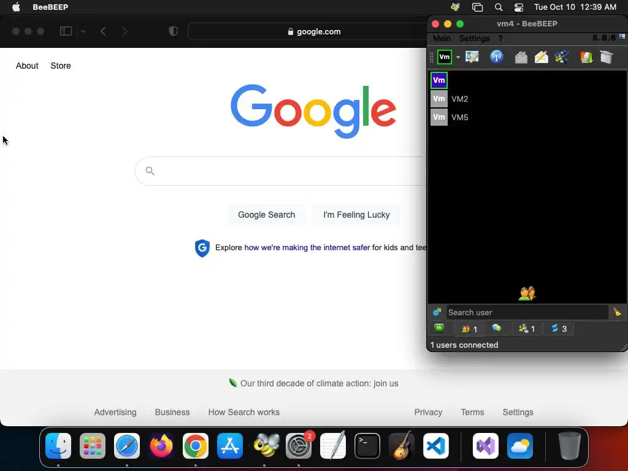This screenshot has height=471, width=628.
Task: Click the Search user field
Action: 527,312
